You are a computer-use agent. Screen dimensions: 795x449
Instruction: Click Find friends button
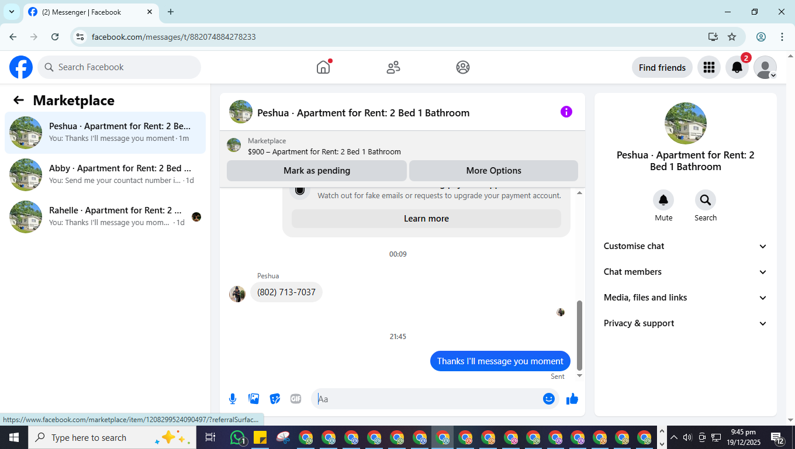[662, 67]
